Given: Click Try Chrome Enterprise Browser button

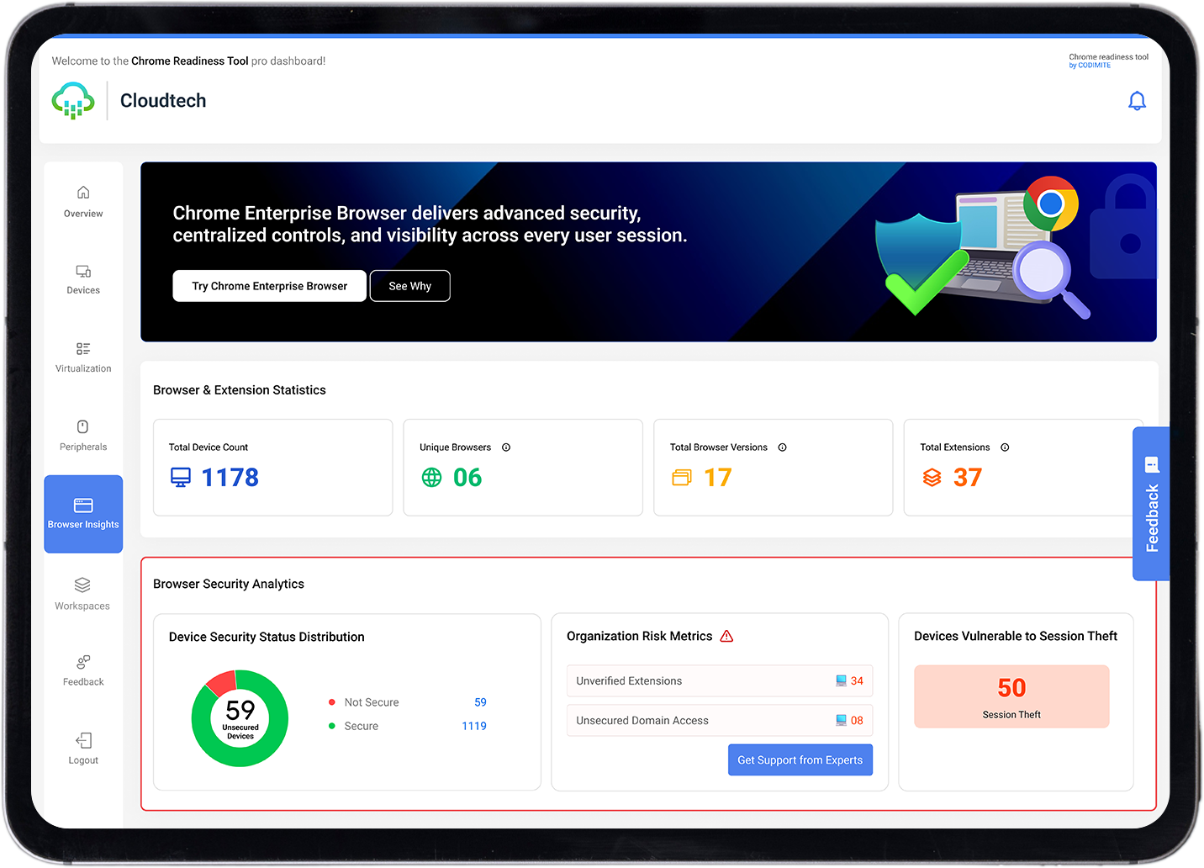Looking at the screenshot, I should tap(269, 286).
